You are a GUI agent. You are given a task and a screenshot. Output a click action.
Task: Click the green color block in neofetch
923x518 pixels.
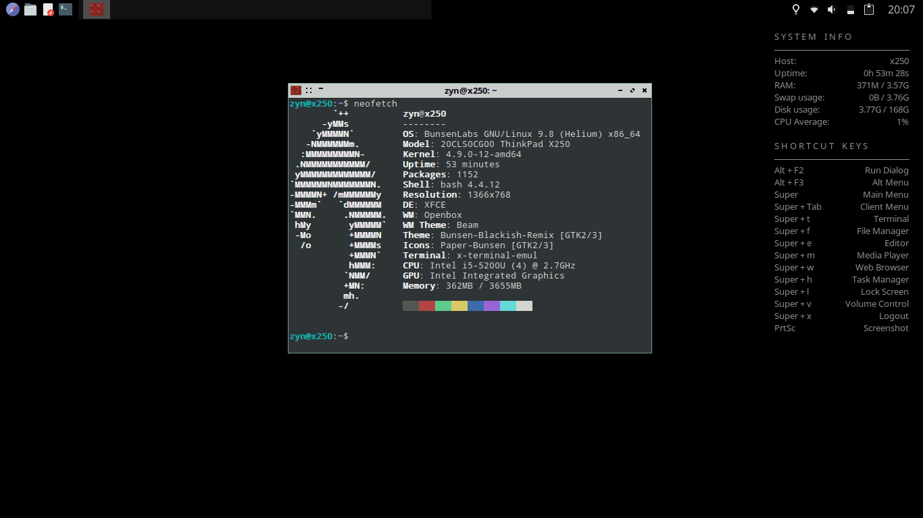pos(443,306)
